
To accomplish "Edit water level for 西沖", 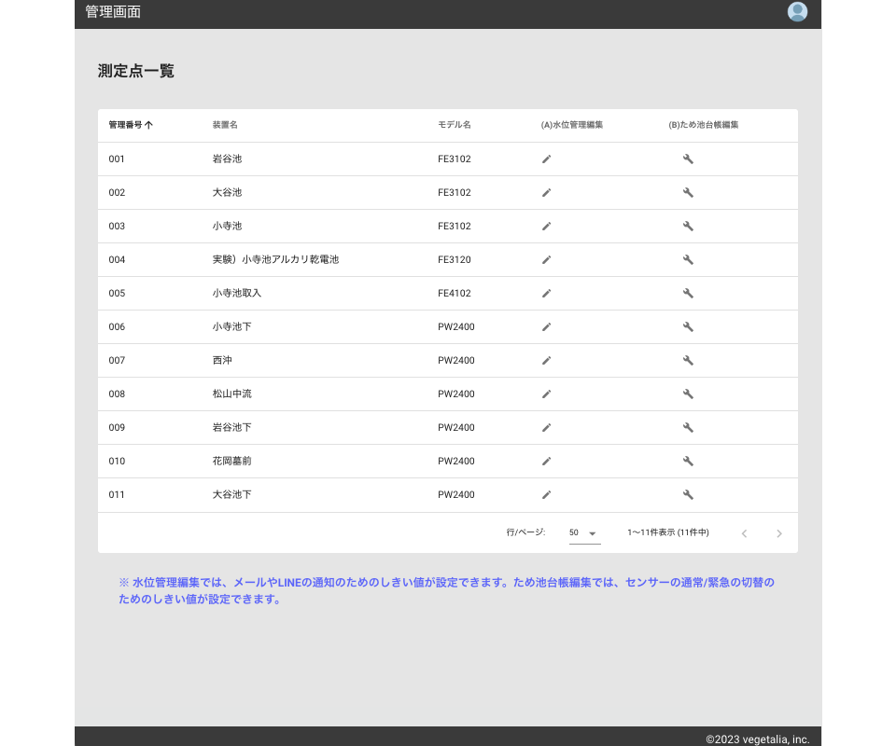I will tap(547, 361).
